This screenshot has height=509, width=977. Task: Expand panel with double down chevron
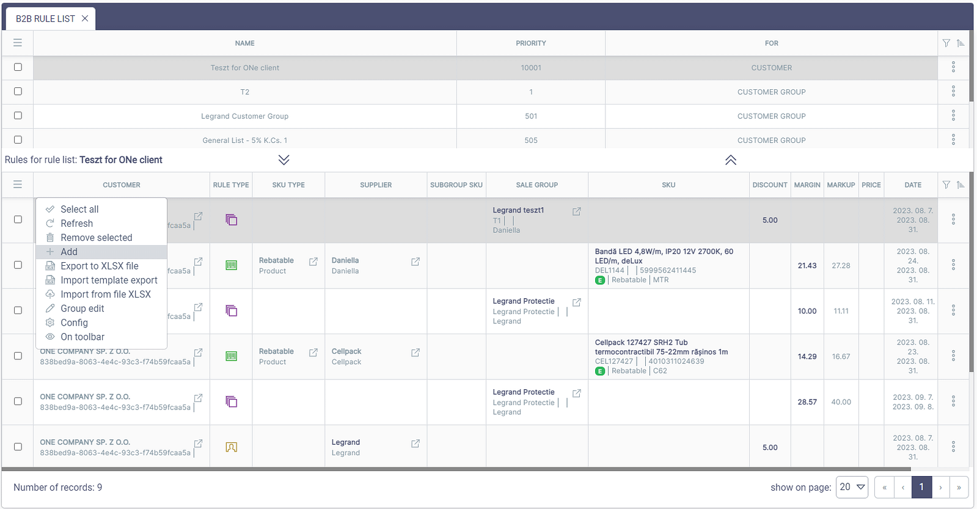point(284,160)
